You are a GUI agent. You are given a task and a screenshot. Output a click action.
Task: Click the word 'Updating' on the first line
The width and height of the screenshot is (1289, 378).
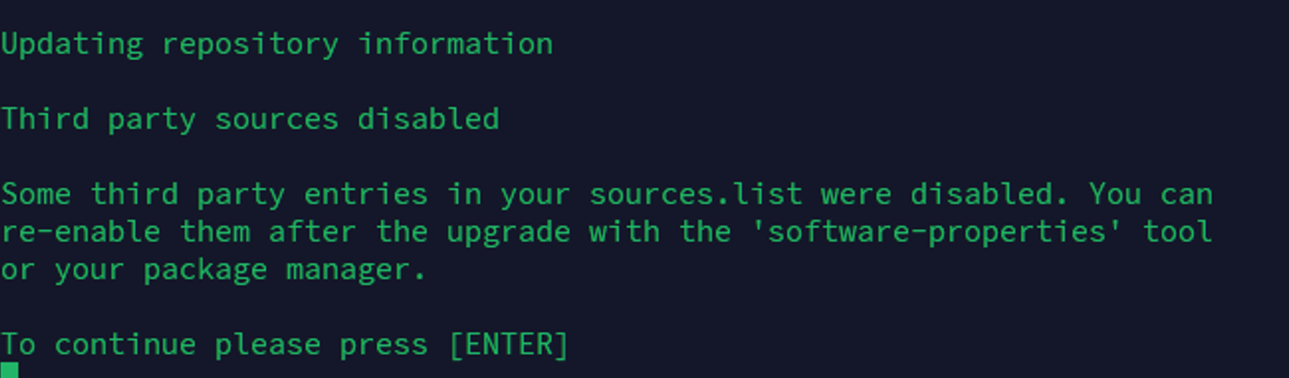pyautogui.click(x=72, y=44)
